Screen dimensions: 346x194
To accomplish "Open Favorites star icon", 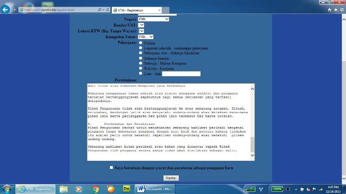I will coord(336,9).
